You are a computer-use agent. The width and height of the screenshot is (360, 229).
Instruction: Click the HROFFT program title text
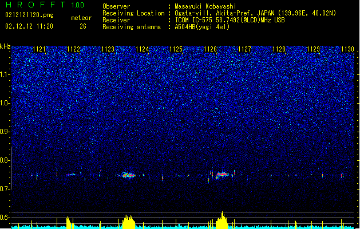click(x=35, y=5)
